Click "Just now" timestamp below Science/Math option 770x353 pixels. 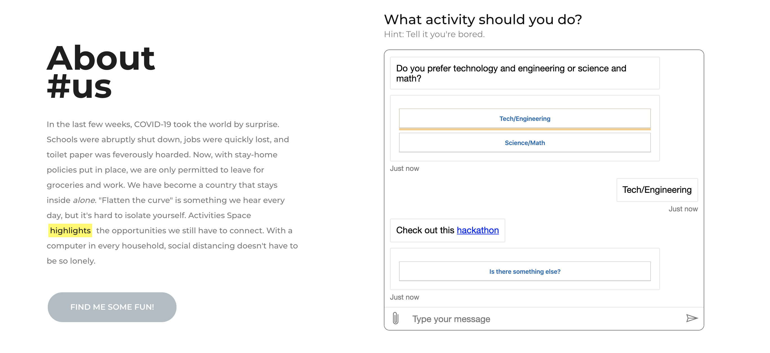pyautogui.click(x=404, y=169)
